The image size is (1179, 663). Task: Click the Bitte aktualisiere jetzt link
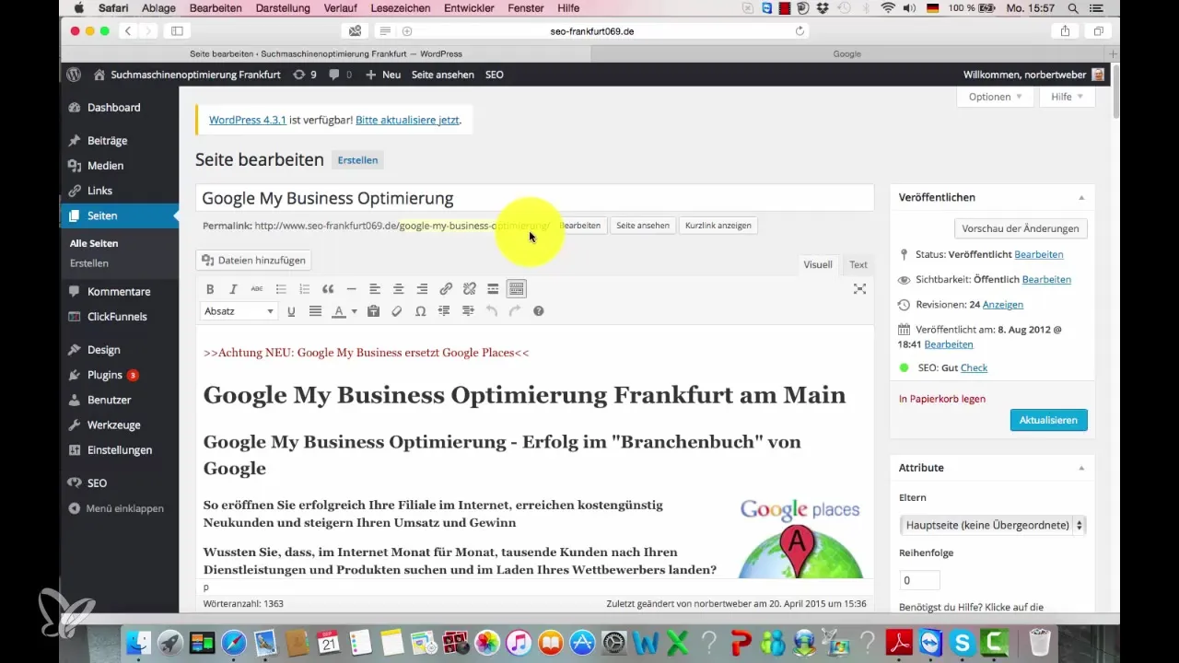click(x=407, y=120)
